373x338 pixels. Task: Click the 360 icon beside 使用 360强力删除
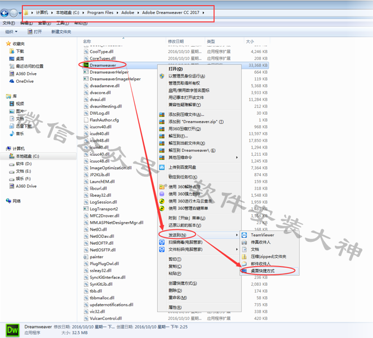pos(162,194)
